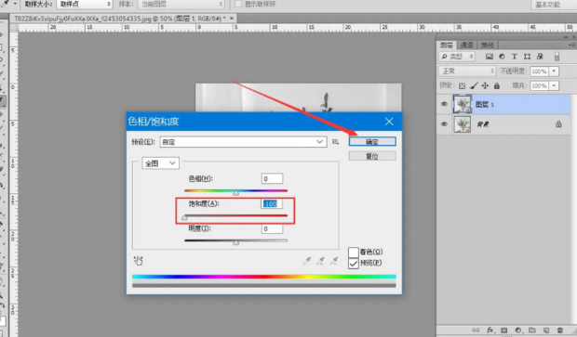Click the link layers icon

coord(476,330)
